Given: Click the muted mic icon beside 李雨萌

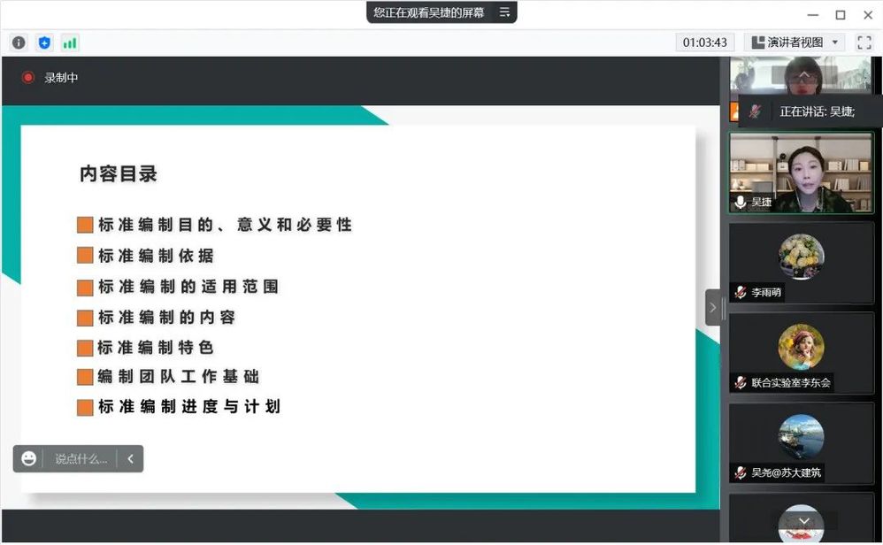Looking at the screenshot, I should (x=741, y=292).
